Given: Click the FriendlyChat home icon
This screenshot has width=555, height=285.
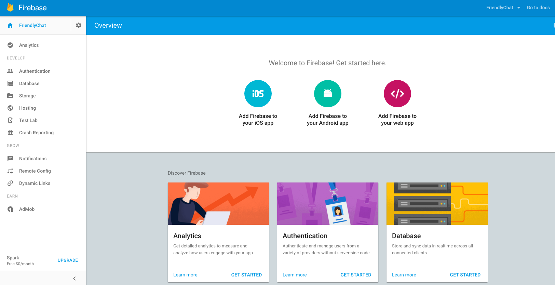Looking at the screenshot, I should 10,25.
